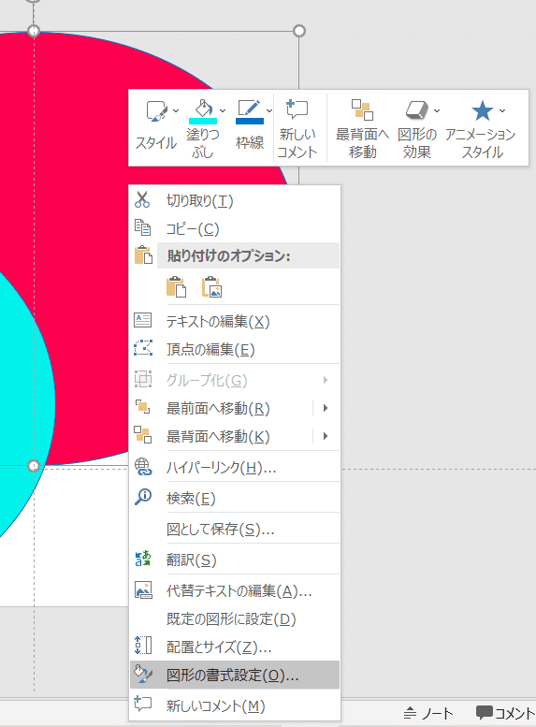Open the 最背面へ移動(K) submenu arrow
Viewport: 536px width, 727px height.
click(326, 436)
